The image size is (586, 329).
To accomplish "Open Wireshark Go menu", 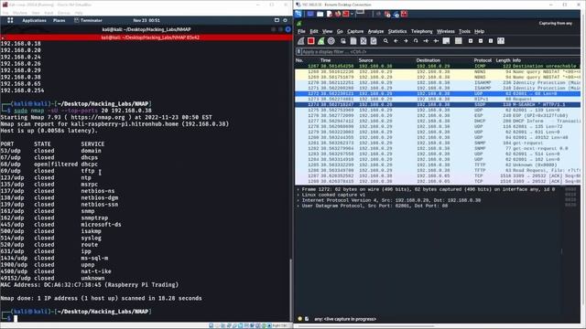I will coord(340,31).
